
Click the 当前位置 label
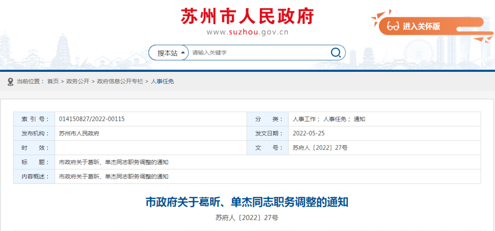pos(30,81)
